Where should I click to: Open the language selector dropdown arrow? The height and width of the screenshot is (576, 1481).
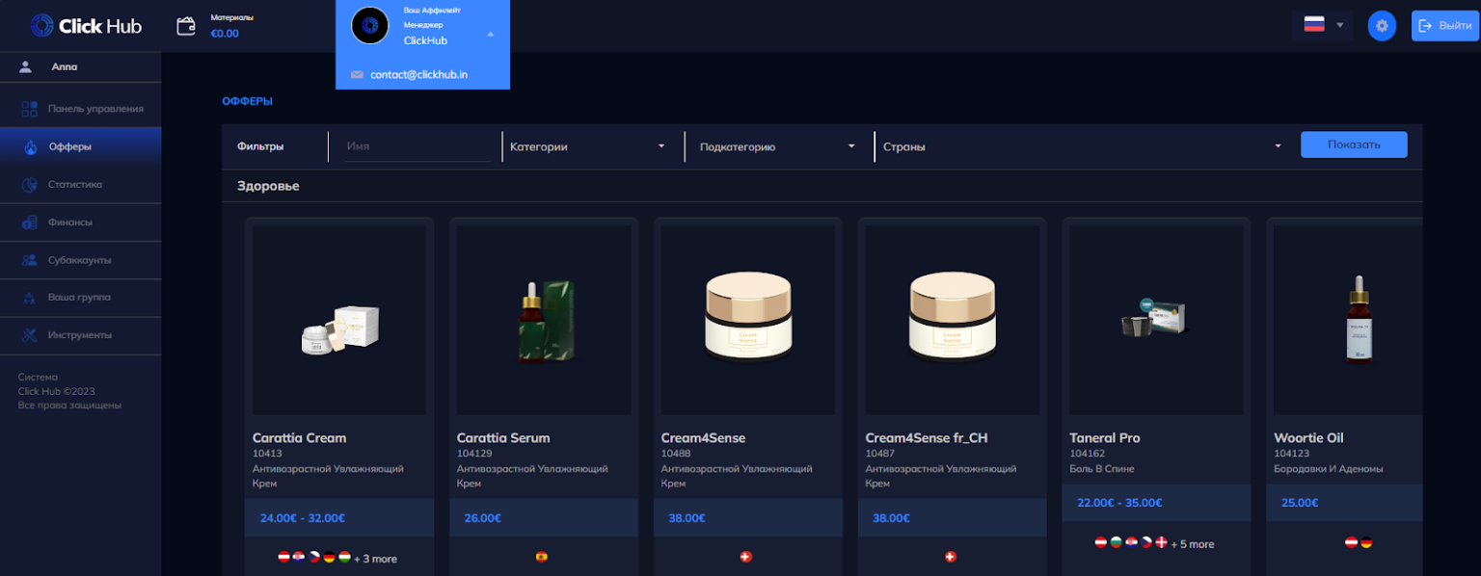(x=1339, y=25)
